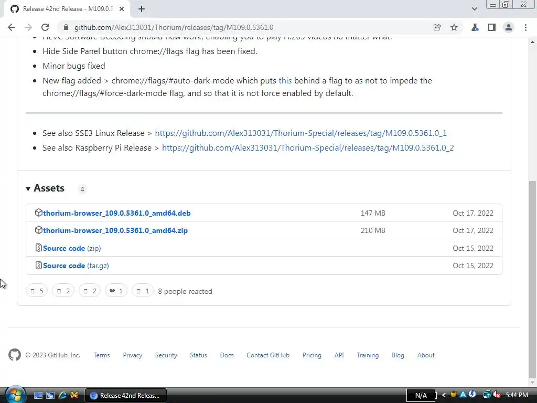Download Source code (tar.gz)
Screen dimensions: 537x403
tap(76, 266)
